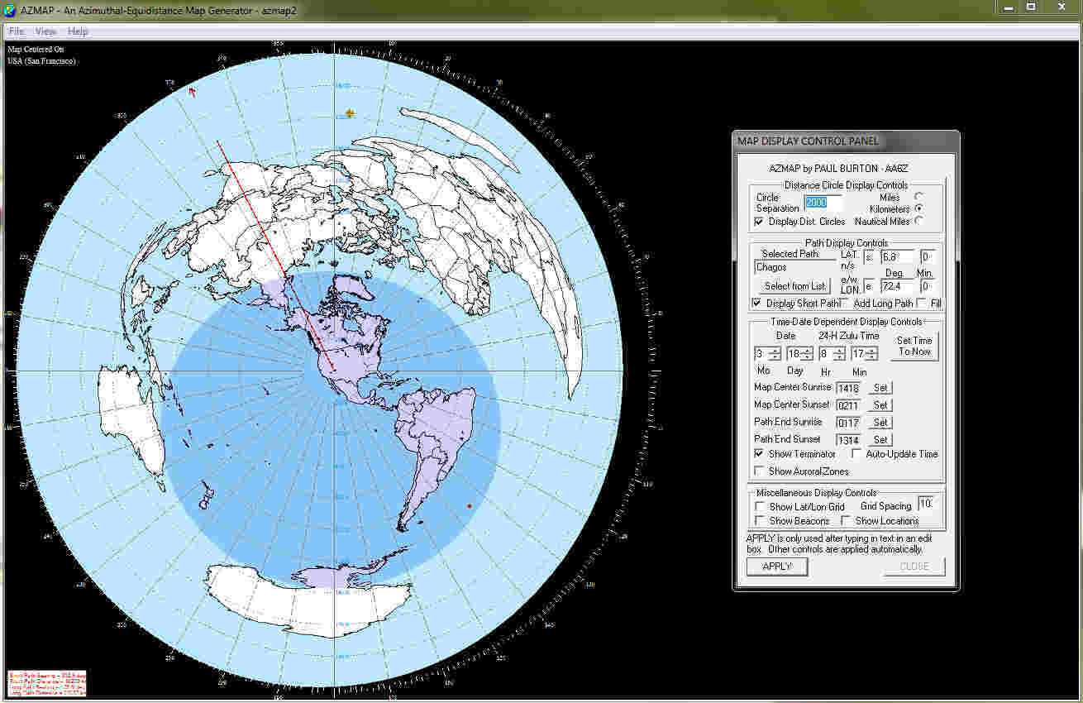
Task: Click the latitude minutes field
Action: tap(928, 257)
